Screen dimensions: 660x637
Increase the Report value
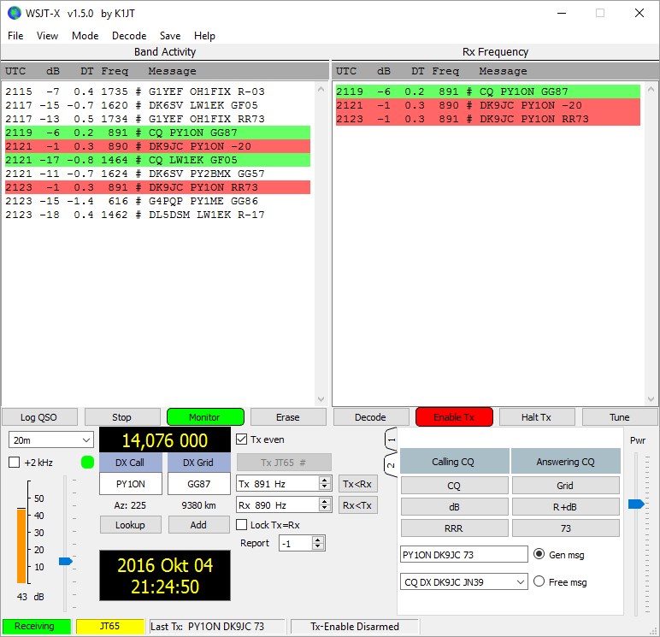tap(318, 540)
